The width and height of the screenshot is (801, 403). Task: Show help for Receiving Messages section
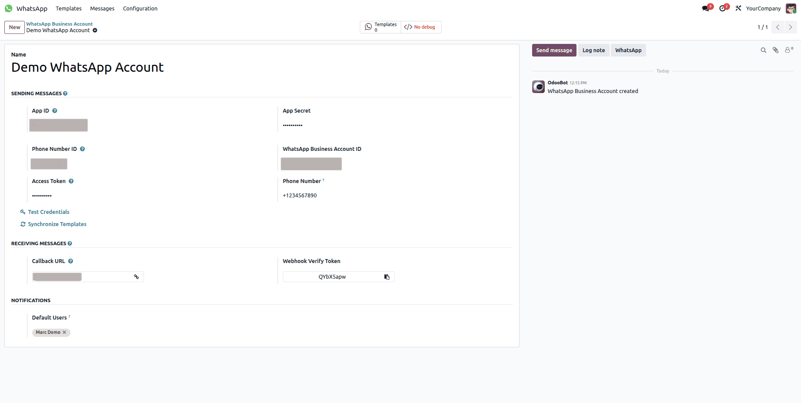click(70, 243)
